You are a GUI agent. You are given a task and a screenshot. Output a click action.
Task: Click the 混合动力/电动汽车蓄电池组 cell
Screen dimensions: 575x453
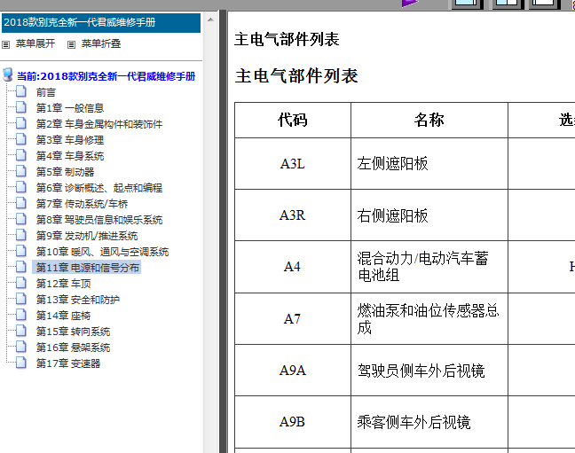point(429,267)
